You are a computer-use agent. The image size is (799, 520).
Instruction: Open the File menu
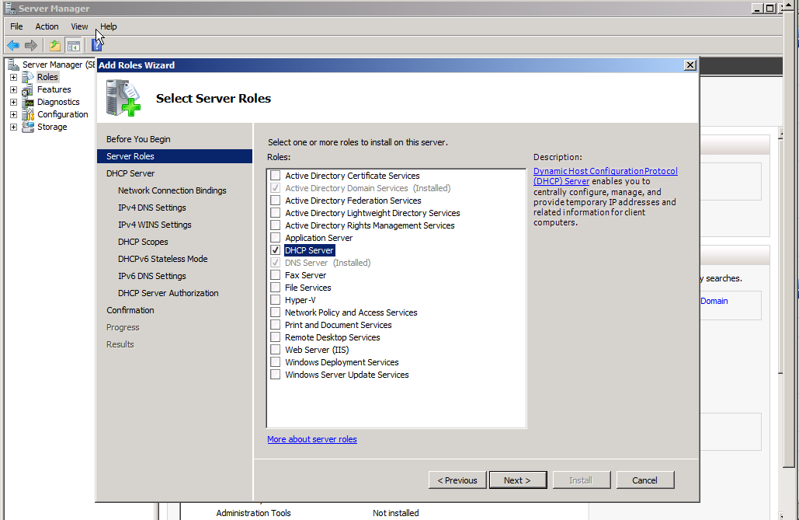[16, 26]
